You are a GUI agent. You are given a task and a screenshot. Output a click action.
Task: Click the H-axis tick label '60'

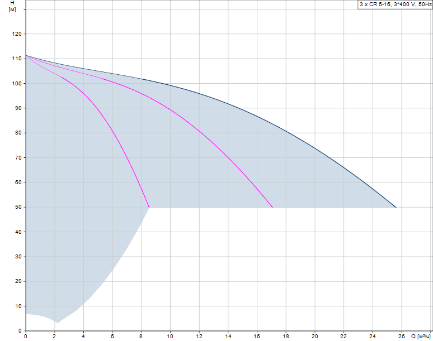click(18, 182)
